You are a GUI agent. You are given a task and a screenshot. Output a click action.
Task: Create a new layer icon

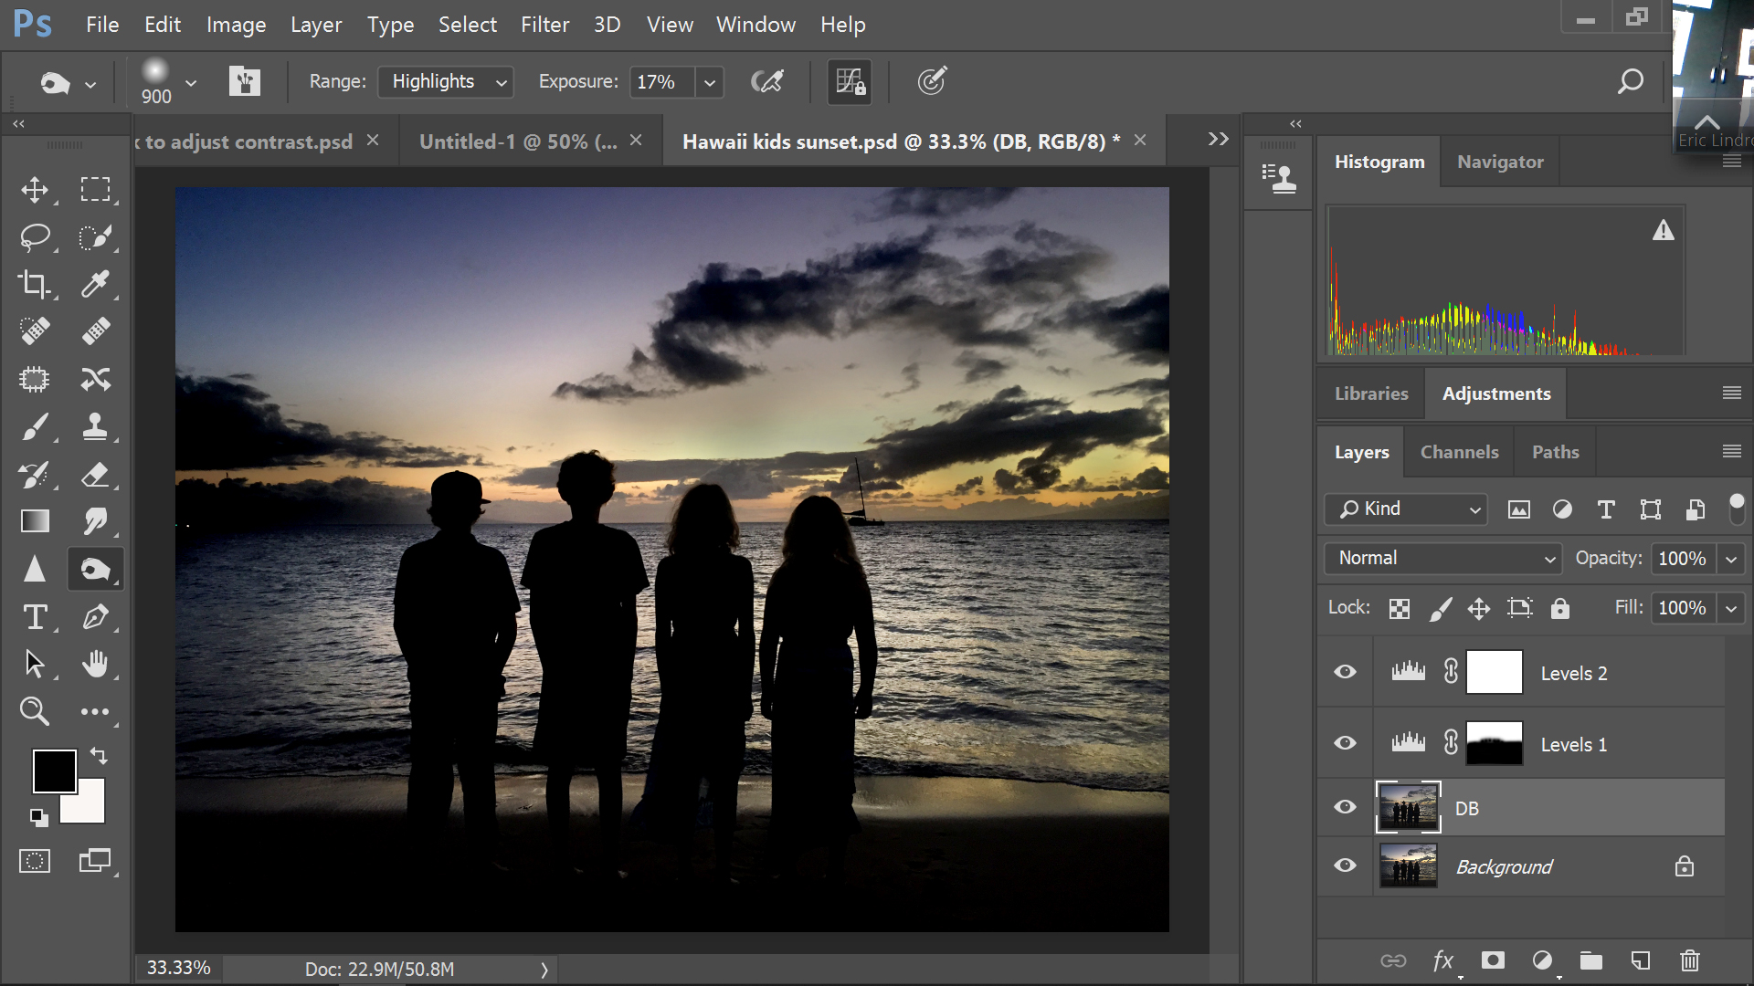(1641, 960)
